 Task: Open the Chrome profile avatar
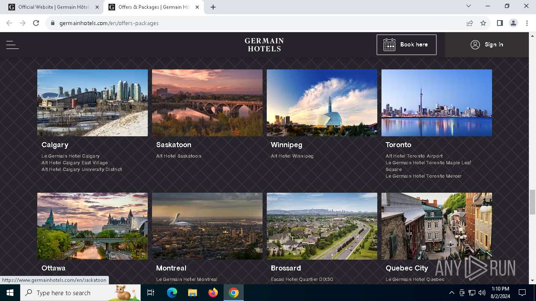coord(513,23)
